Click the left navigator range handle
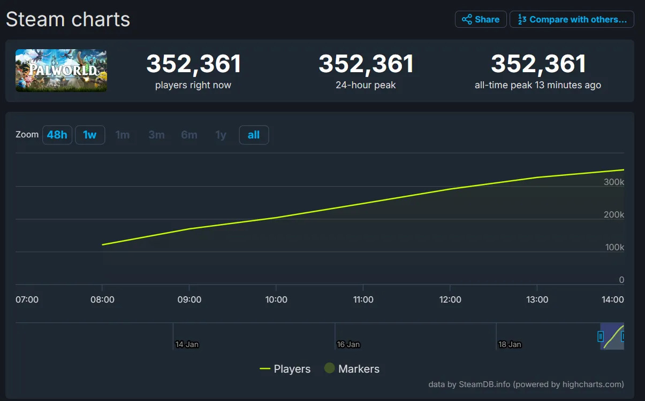This screenshot has height=401, width=645. pos(601,336)
